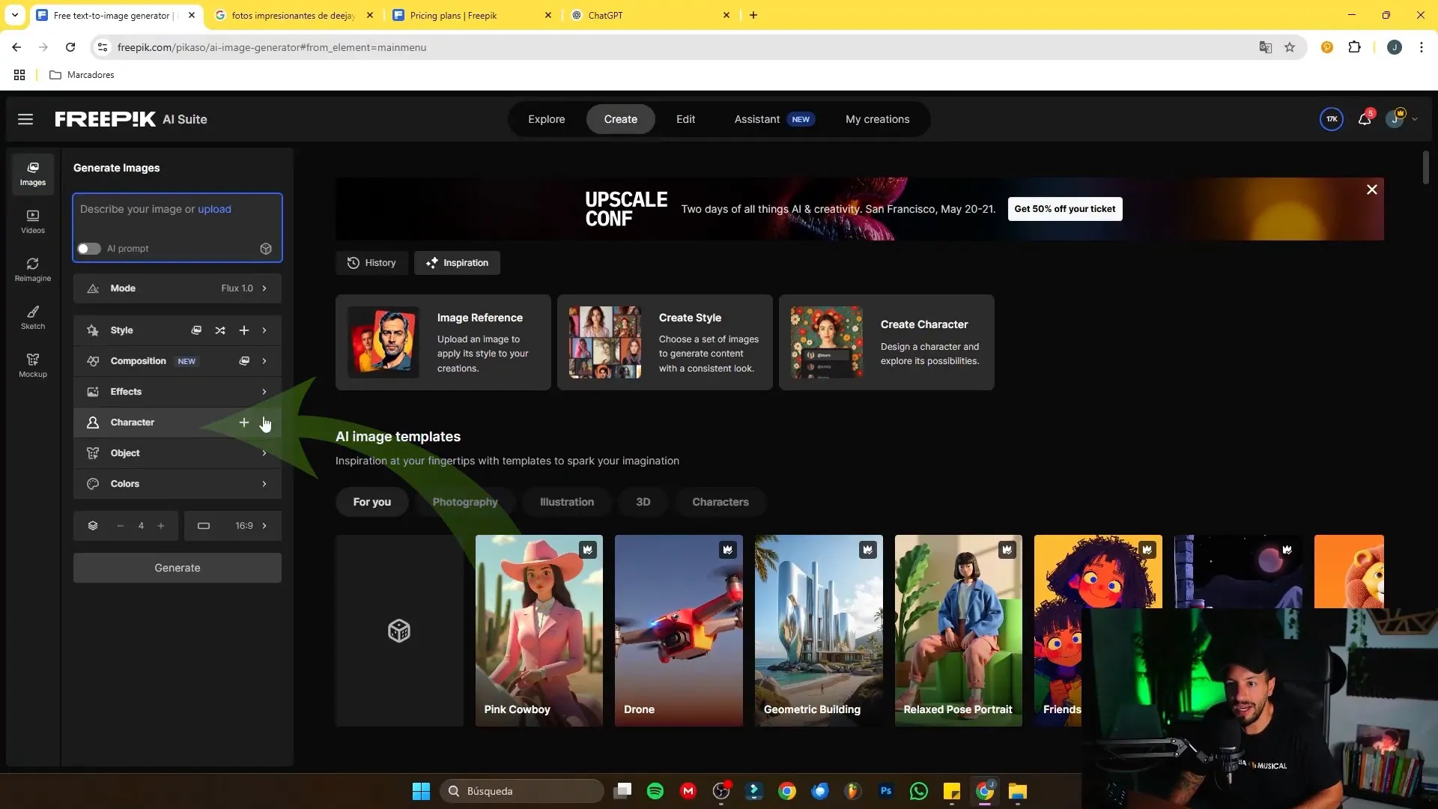Click the Composition image reference icon

(244, 361)
